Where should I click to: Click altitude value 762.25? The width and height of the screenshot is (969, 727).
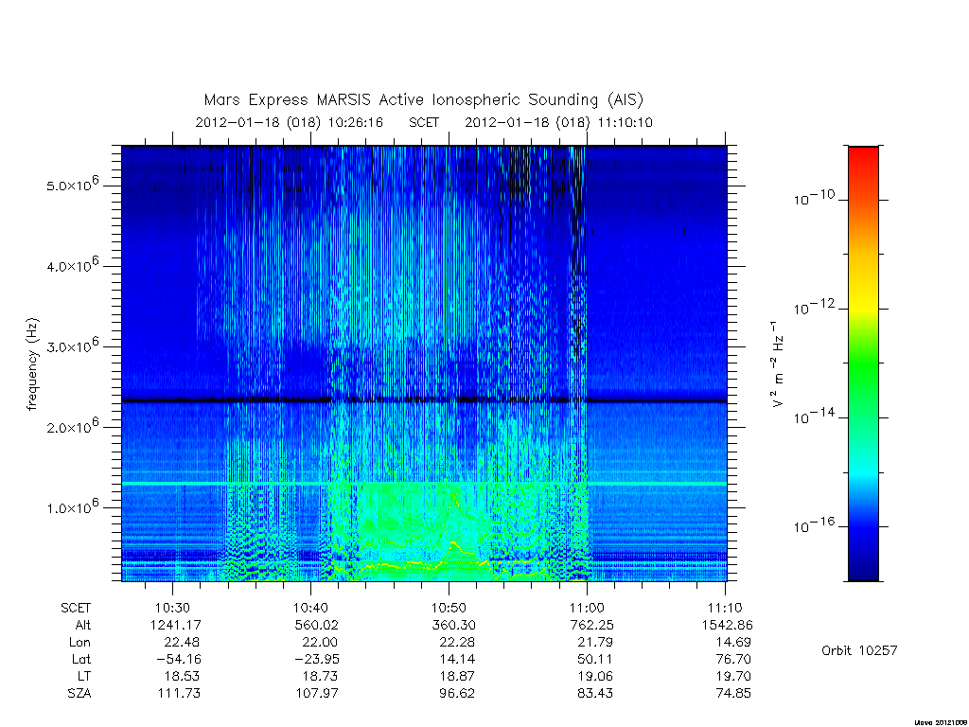click(x=592, y=626)
